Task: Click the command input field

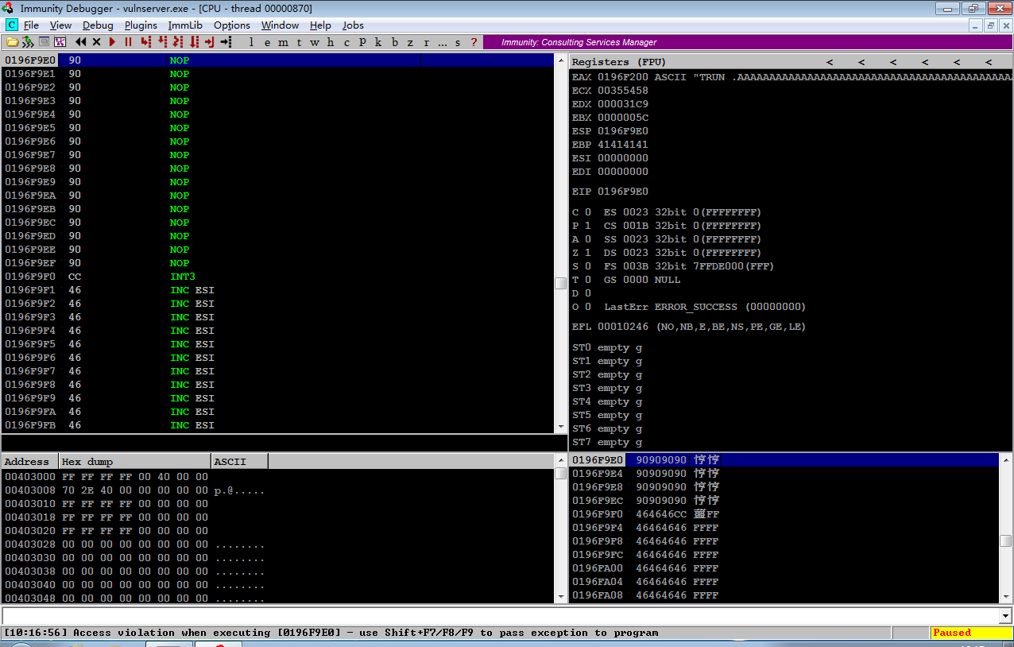Action: [500, 616]
